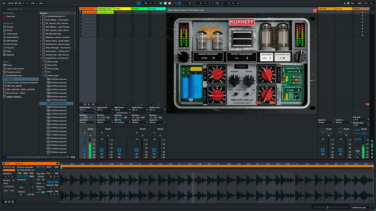Select the B Delay return track header

343,9
